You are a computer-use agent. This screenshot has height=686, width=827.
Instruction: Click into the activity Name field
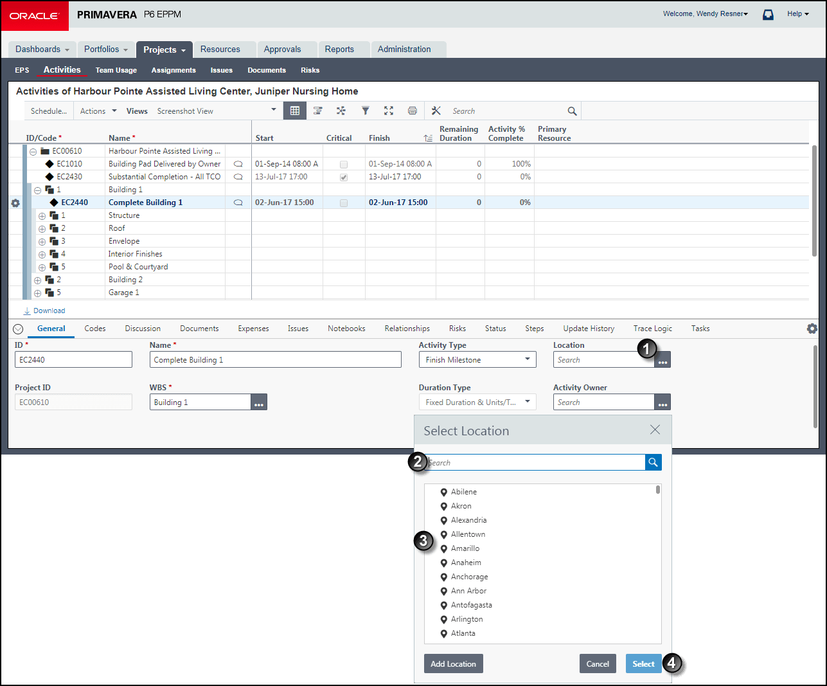tap(276, 360)
